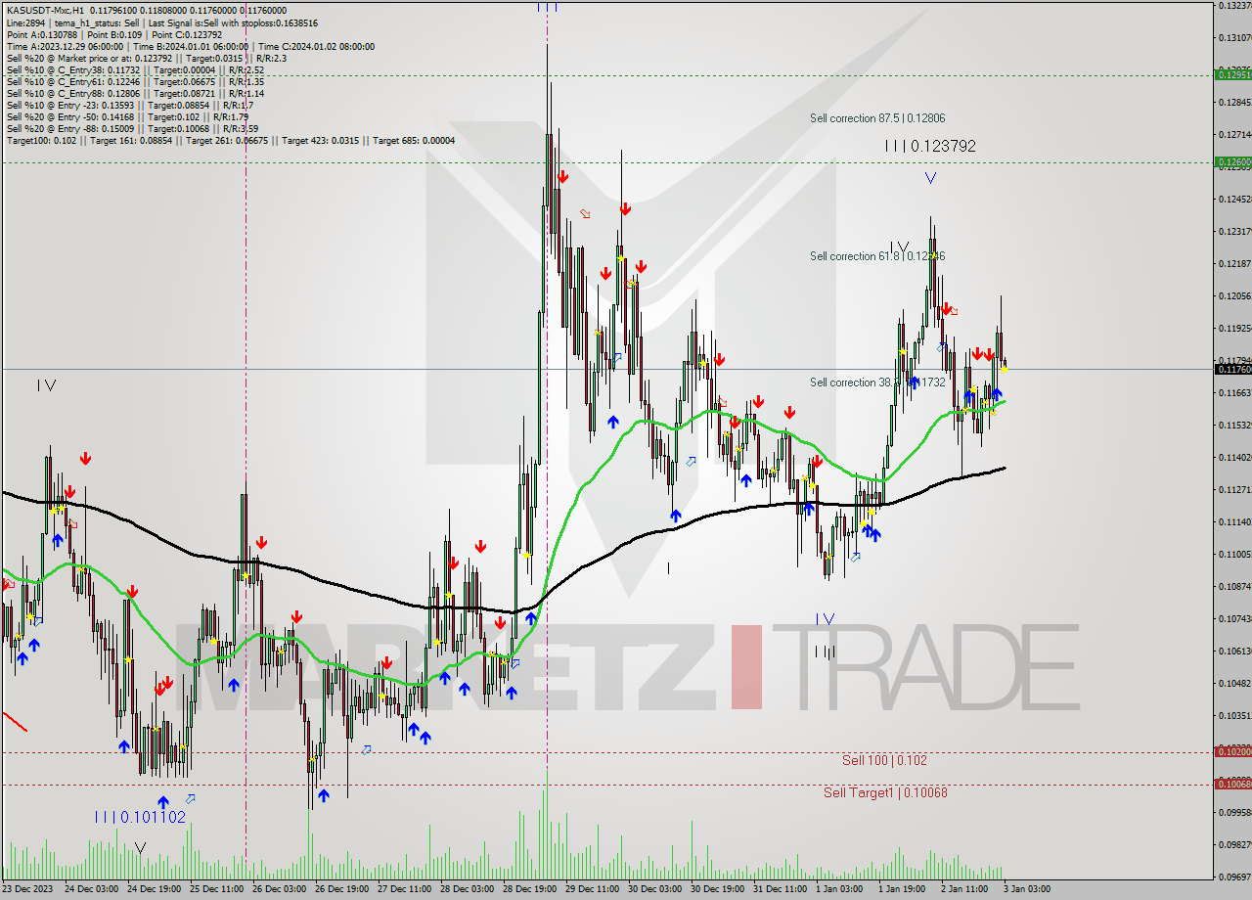
Task: Click the '24 Dec 03:00' time label
Action: click(x=91, y=889)
